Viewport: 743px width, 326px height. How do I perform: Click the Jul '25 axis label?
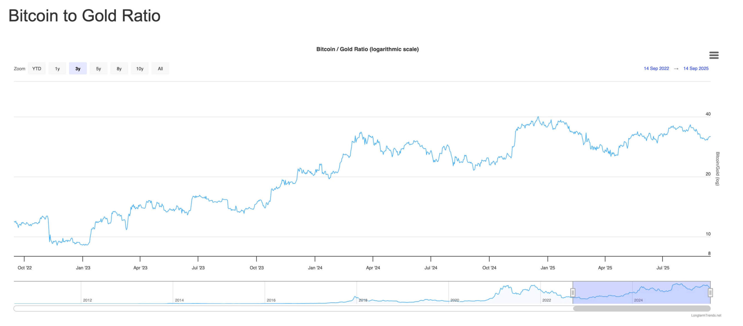coord(663,268)
